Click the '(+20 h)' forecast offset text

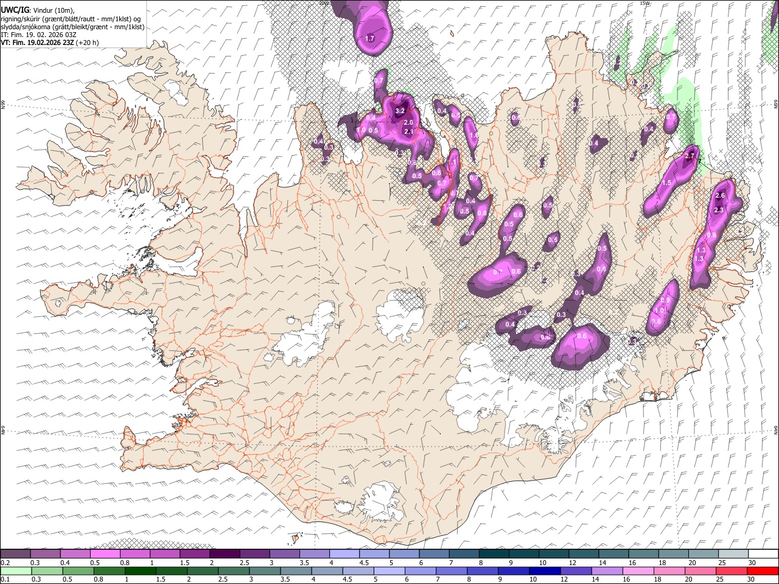pos(88,43)
